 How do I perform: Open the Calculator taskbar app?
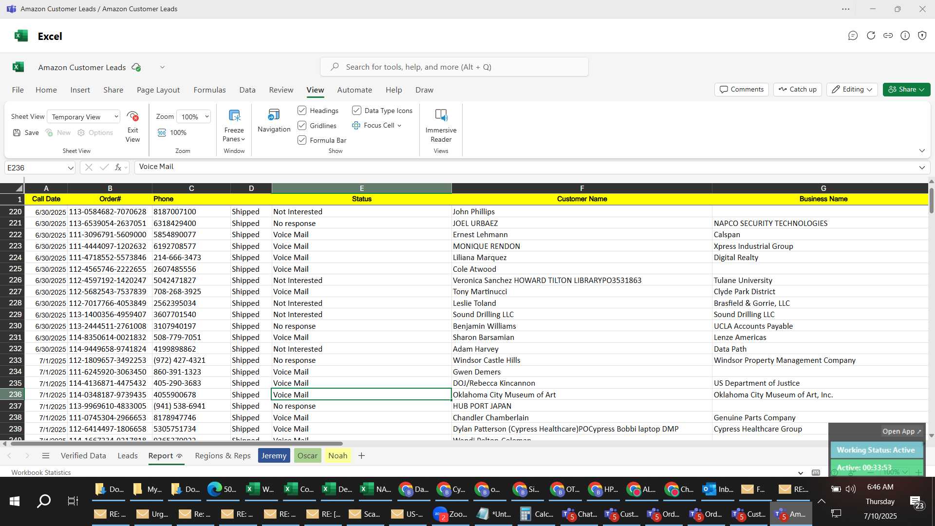tap(537, 514)
